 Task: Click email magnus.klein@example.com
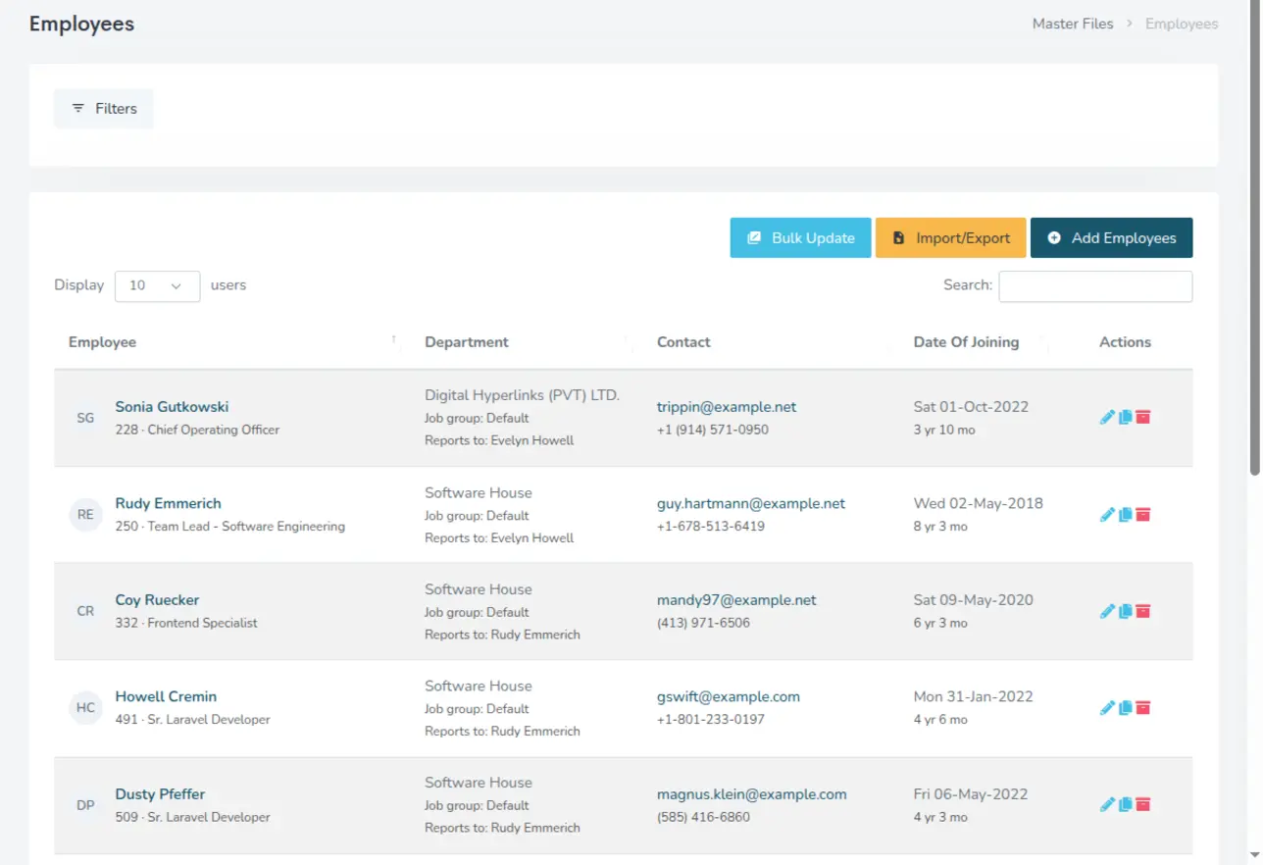tap(752, 794)
